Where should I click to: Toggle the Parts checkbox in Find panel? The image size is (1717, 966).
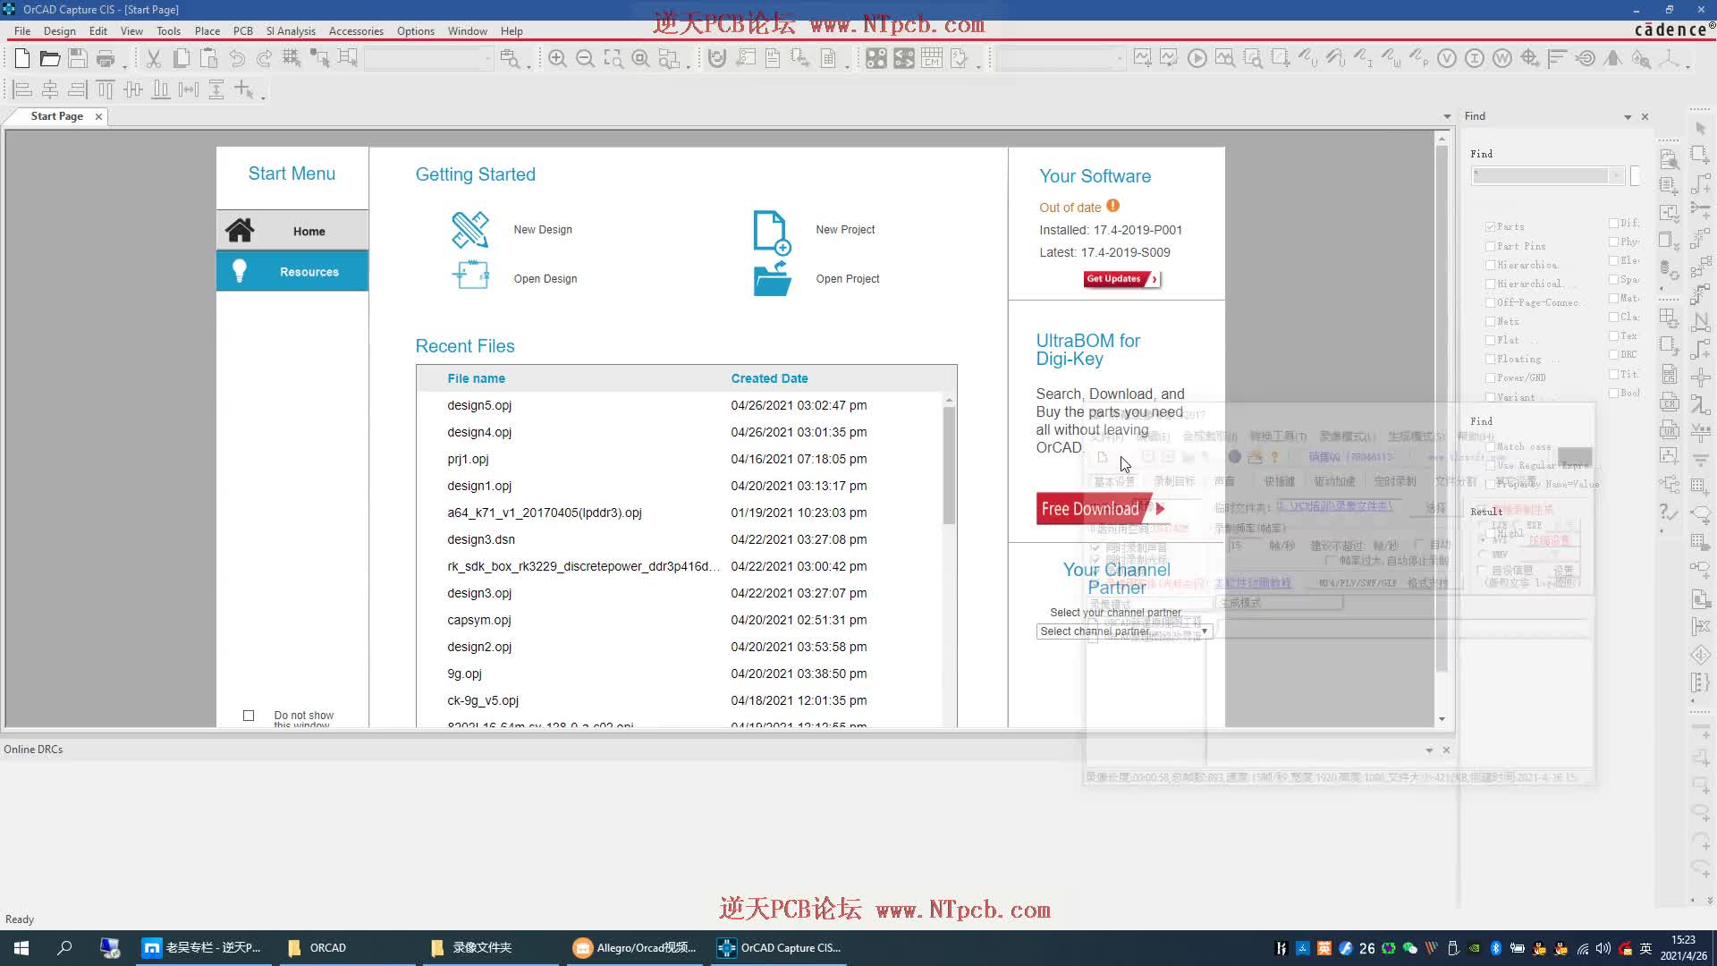(1491, 226)
